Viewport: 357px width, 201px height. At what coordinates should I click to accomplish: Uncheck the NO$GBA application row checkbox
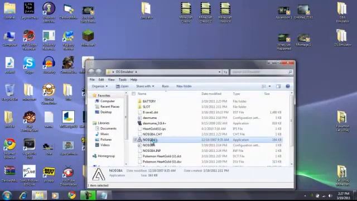click(135, 140)
